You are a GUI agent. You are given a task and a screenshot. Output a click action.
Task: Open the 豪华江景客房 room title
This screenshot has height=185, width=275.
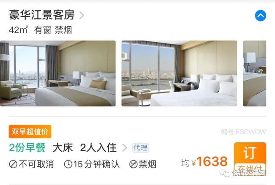(x=42, y=15)
